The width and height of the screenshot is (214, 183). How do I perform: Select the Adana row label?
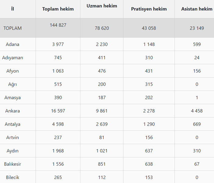pos(12,44)
